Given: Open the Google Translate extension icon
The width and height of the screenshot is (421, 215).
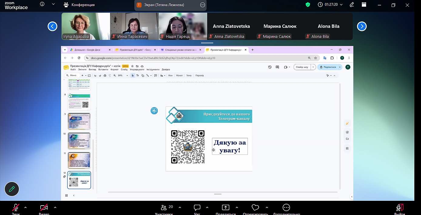Looking at the screenshot, I should tap(325, 58).
